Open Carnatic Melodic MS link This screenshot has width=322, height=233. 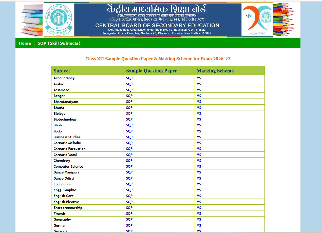coord(199,143)
